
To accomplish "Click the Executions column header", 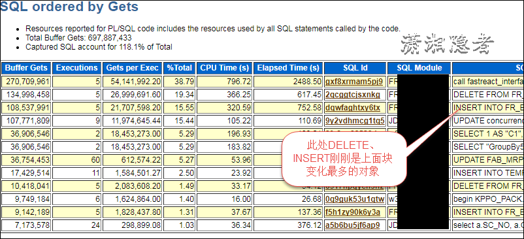I will pos(77,68).
